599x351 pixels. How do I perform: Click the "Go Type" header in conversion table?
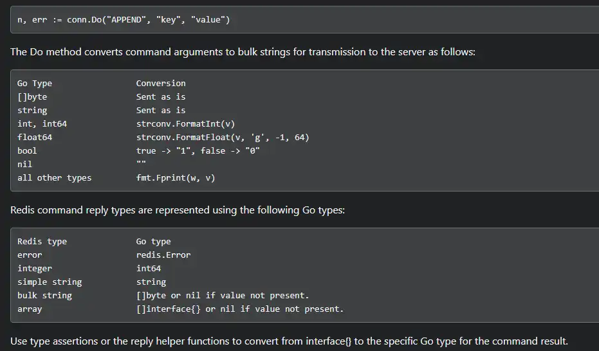[35, 83]
